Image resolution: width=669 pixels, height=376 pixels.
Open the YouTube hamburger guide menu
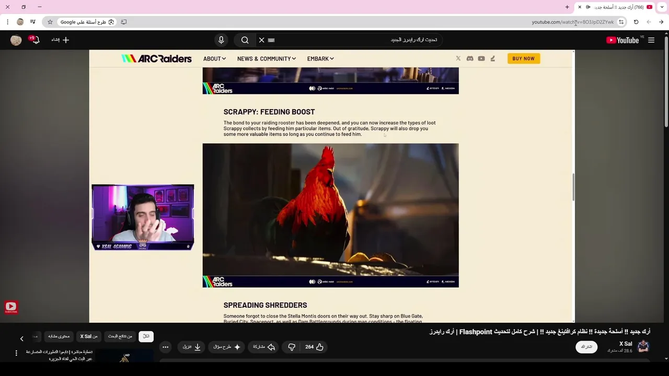point(651,40)
